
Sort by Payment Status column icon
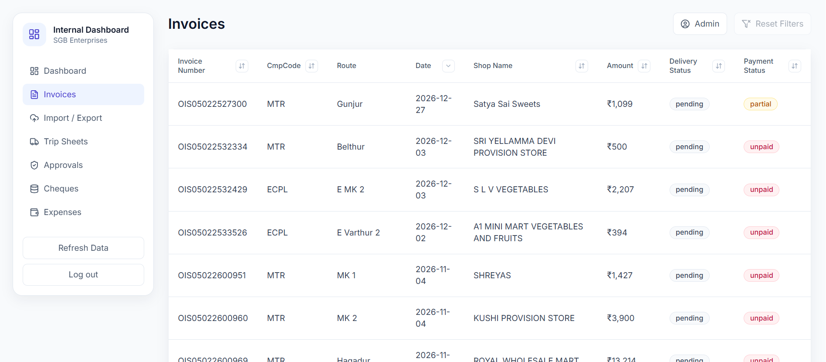[x=795, y=66]
